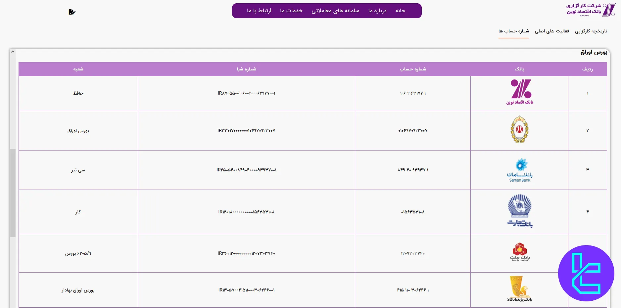Click the scrollbar up arrow on left
The height and width of the screenshot is (308, 621).
point(13,52)
